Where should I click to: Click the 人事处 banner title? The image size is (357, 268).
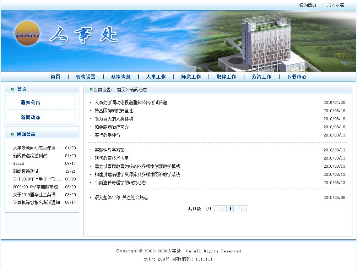[x=84, y=35]
